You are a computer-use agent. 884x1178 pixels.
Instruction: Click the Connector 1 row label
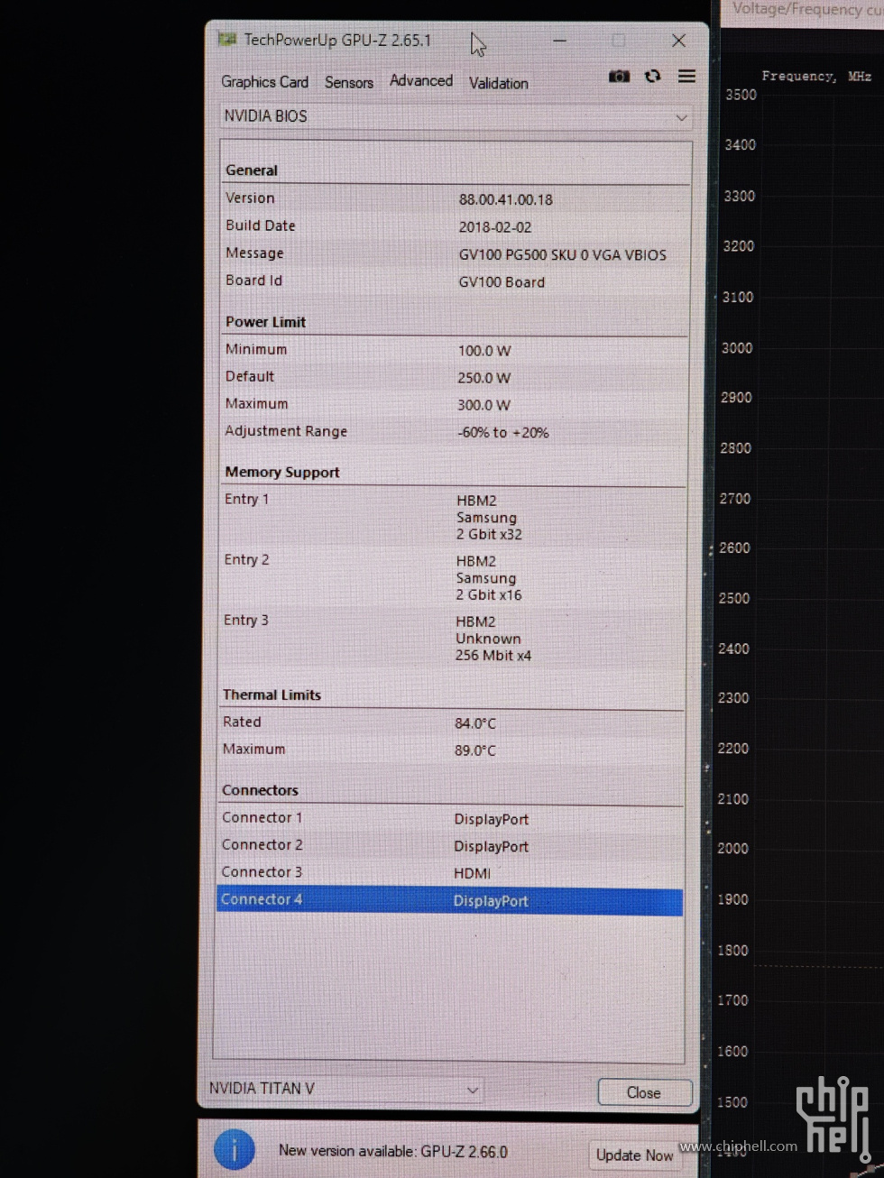pos(262,817)
